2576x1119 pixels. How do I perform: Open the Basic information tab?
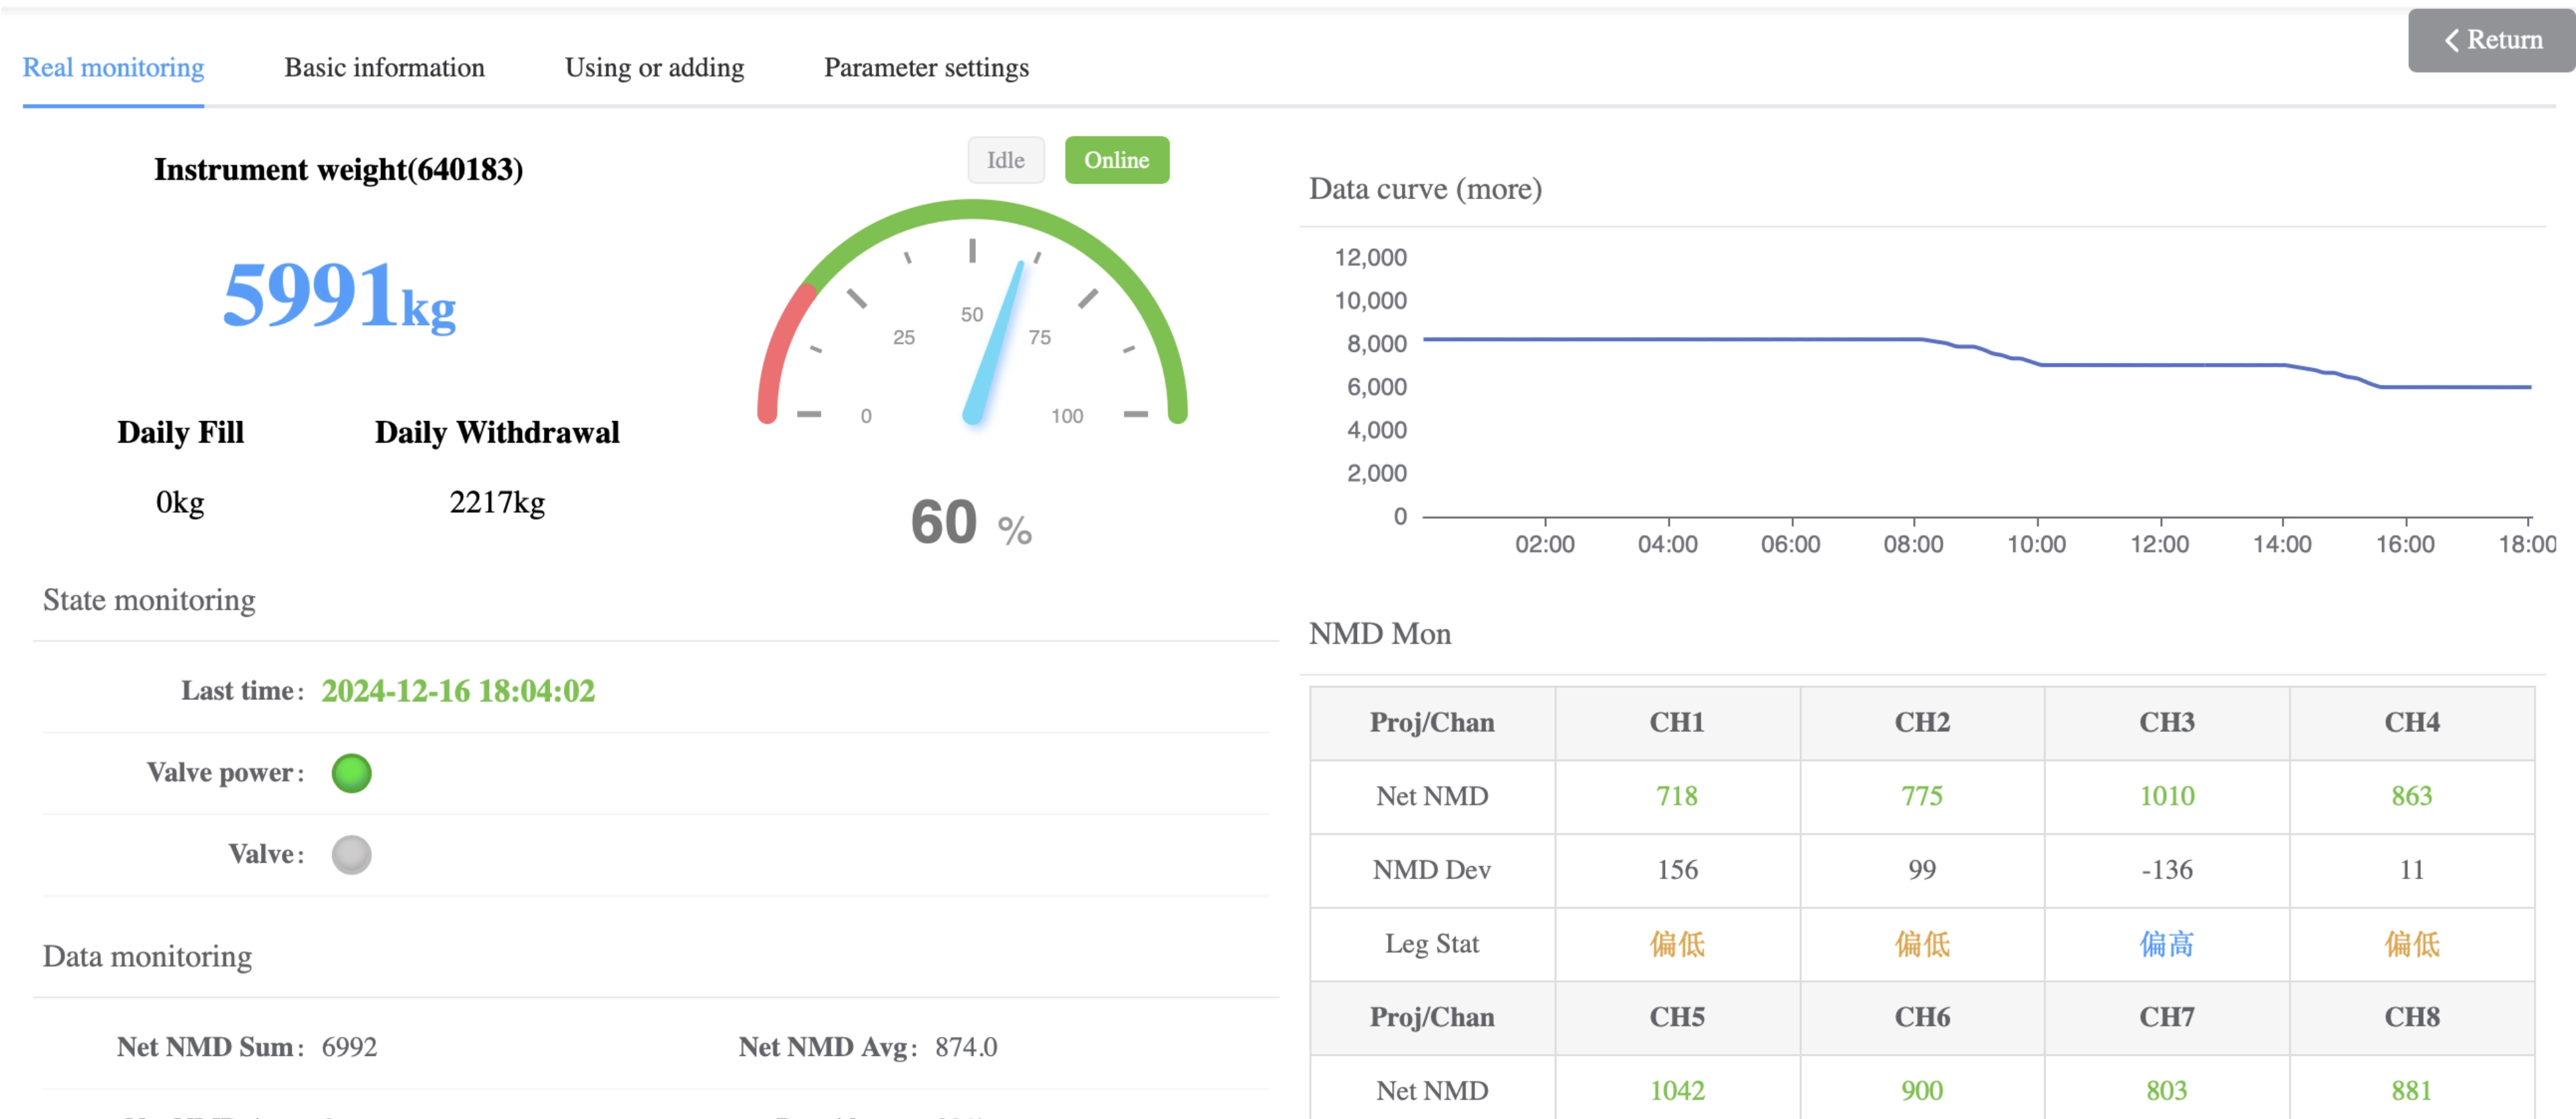pos(384,67)
